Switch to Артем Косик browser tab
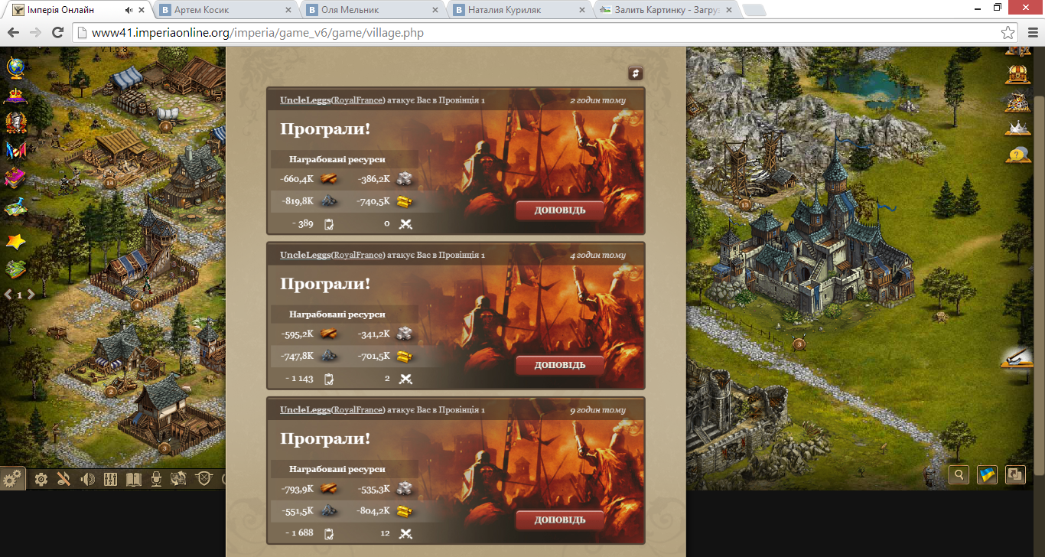The width and height of the screenshot is (1045, 557). [226, 10]
